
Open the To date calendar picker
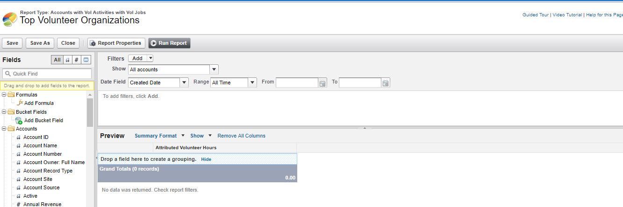pos(386,83)
